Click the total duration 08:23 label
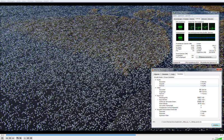This screenshot has width=224, height=140. tap(221, 135)
